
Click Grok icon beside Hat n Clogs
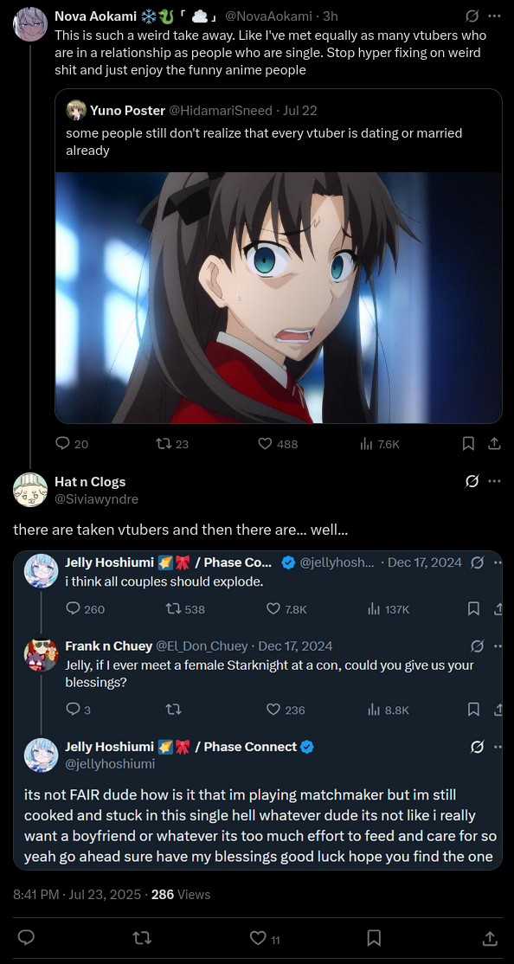(x=472, y=481)
